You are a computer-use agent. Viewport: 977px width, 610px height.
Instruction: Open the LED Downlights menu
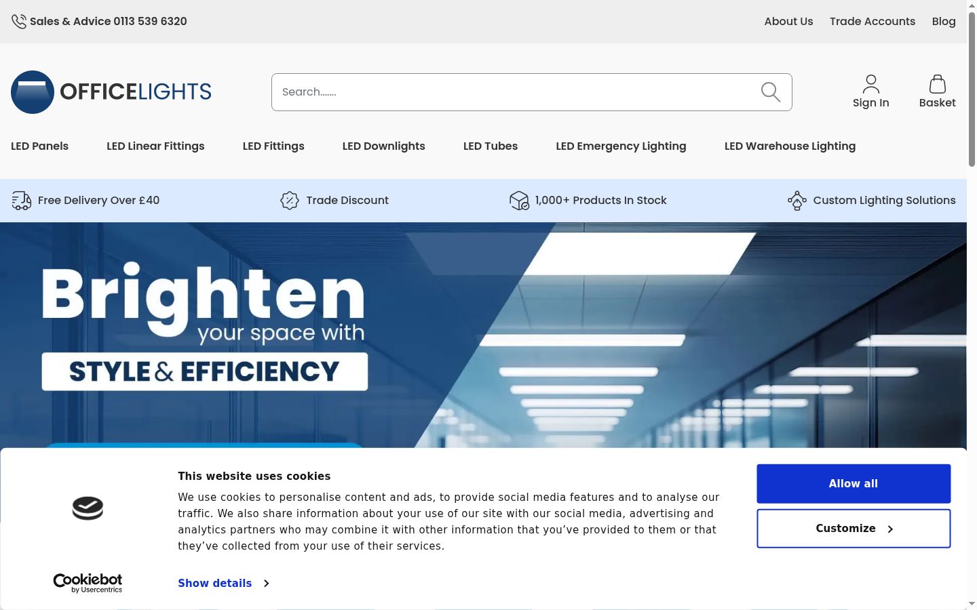coord(384,146)
